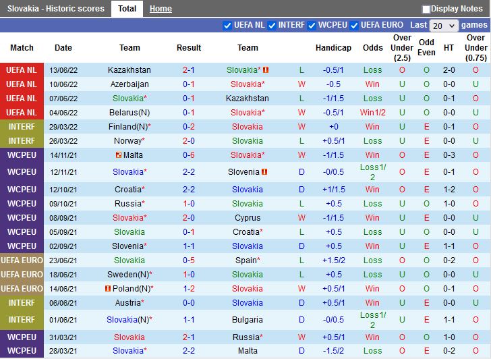Switch to the Home tab

coord(161,9)
